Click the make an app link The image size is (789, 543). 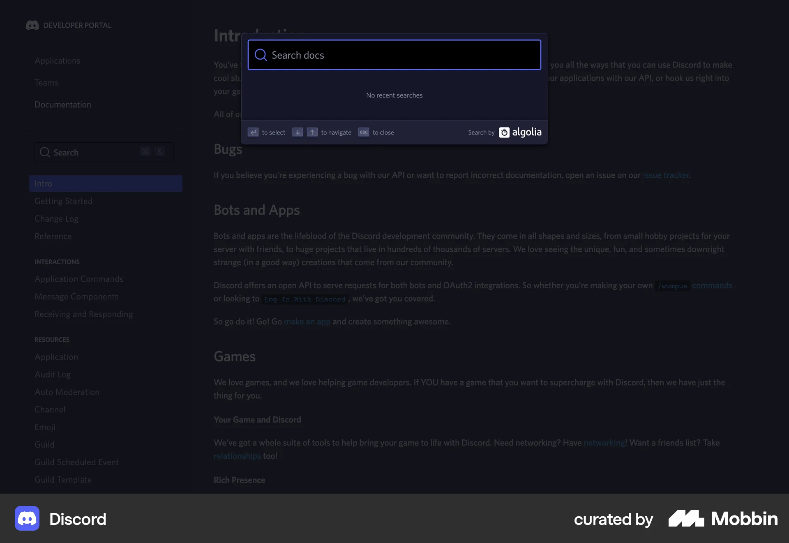(307, 322)
